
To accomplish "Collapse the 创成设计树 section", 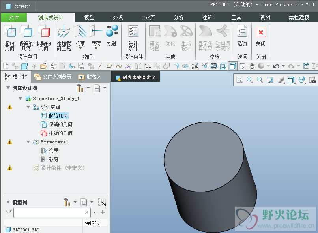I will pos(8,88).
